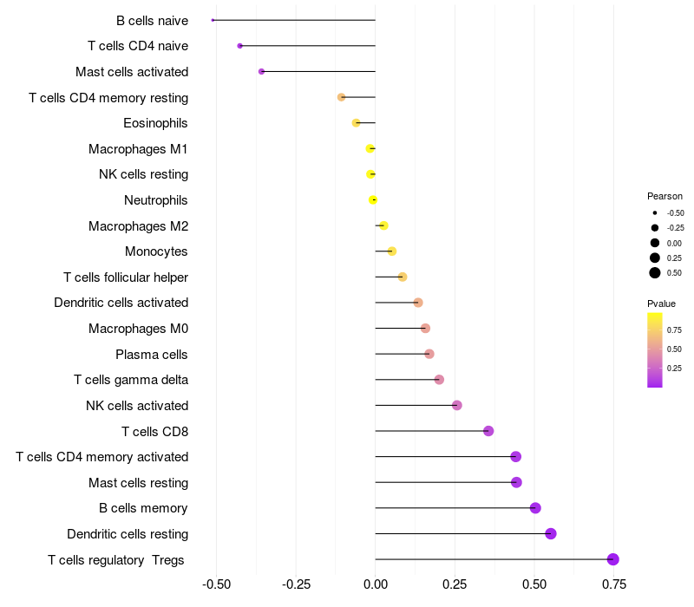The image size is (694, 607).
Task: Click the B cells naive lollipop dot
Action: [x=213, y=20]
